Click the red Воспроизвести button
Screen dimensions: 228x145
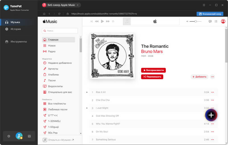pos(153,70)
